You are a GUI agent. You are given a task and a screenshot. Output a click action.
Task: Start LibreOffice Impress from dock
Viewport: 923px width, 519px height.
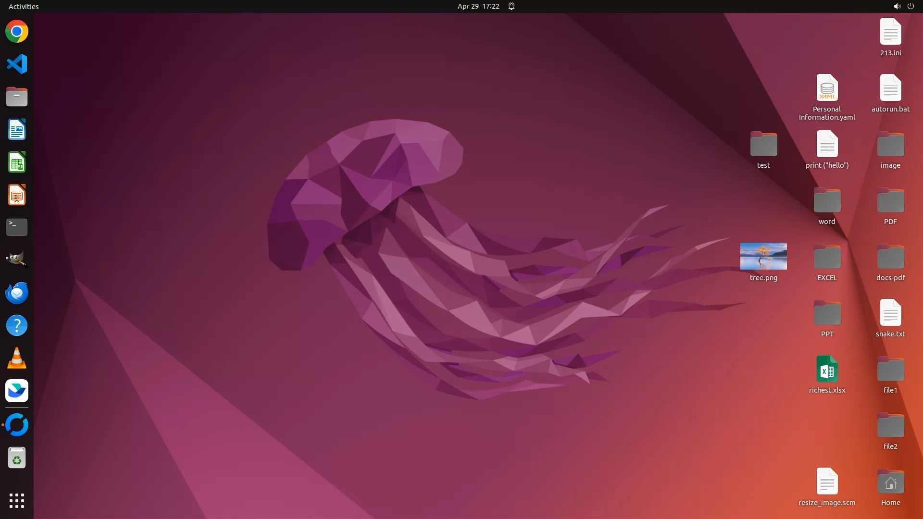pos(17,195)
